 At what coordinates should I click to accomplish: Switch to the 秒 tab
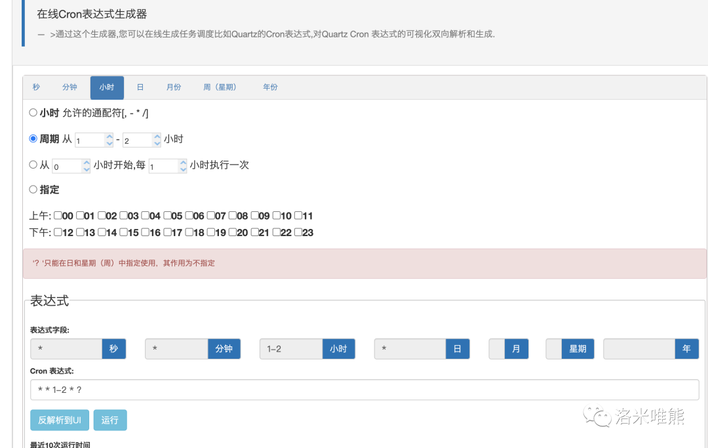36,87
